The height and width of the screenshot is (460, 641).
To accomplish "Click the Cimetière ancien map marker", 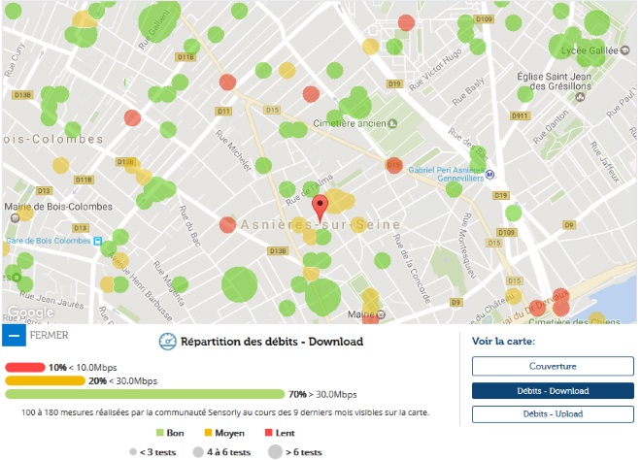I will (x=391, y=124).
